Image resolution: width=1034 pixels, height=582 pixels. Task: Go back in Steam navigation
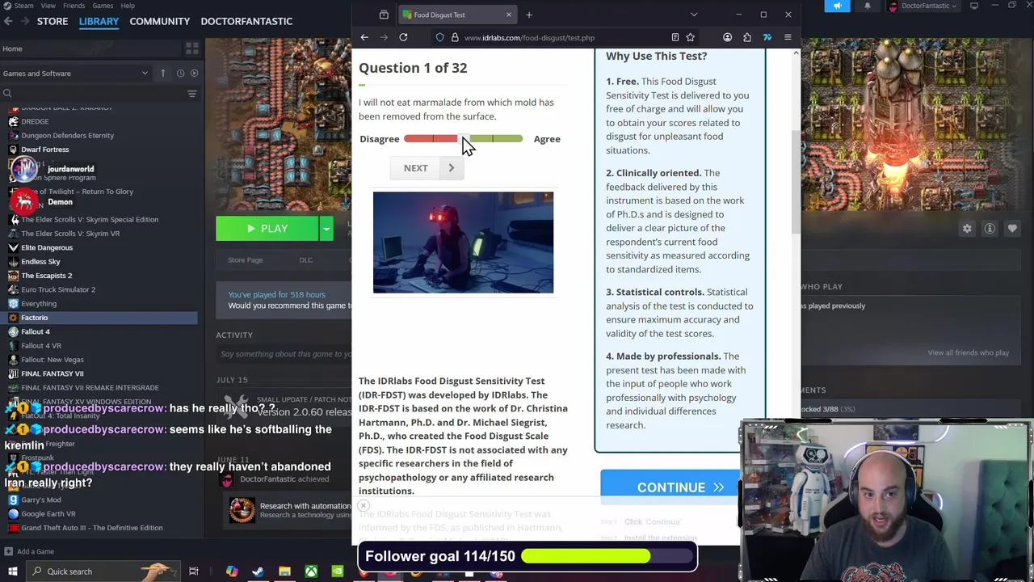pyautogui.click(x=8, y=21)
